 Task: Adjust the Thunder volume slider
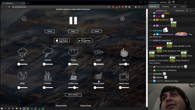[x=48, y=64]
